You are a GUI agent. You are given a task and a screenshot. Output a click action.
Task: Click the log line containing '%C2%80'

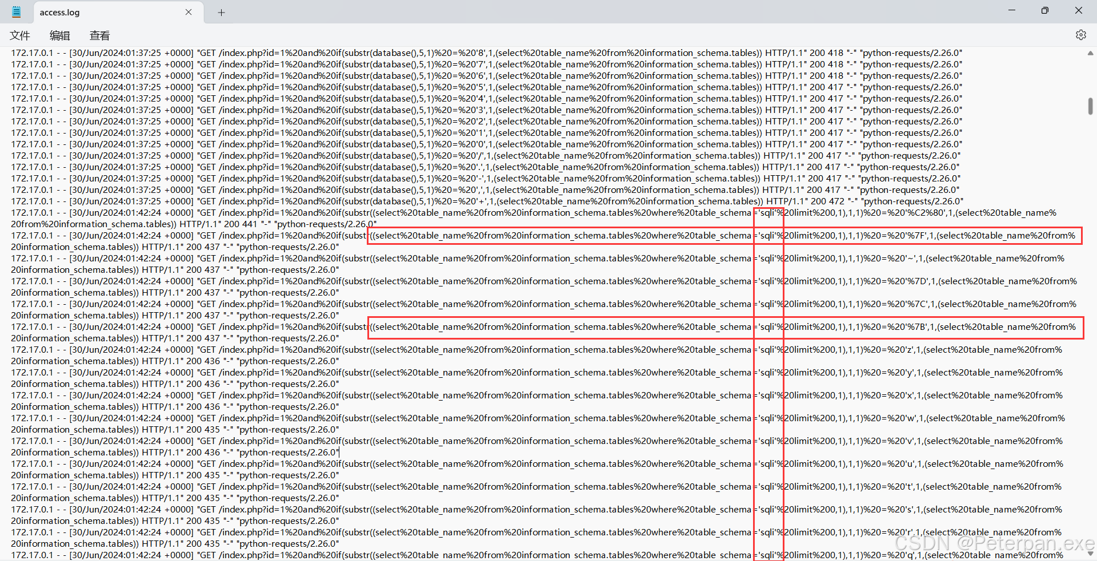click(534, 213)
